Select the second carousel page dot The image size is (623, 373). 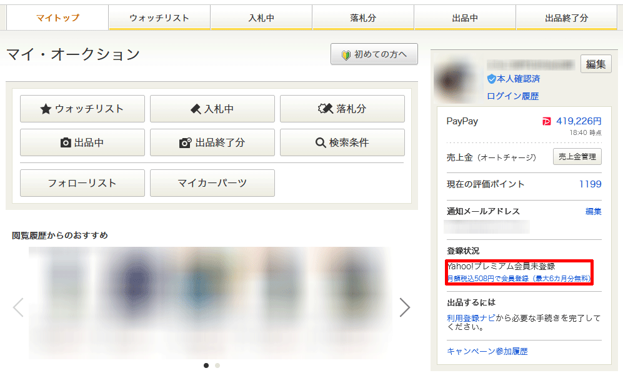[217, 365]
